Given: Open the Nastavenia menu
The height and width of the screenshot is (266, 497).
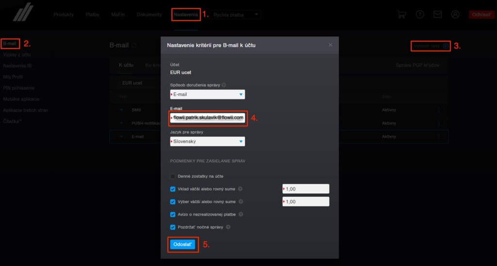Looking at the screenshot, I should (186, 15).
